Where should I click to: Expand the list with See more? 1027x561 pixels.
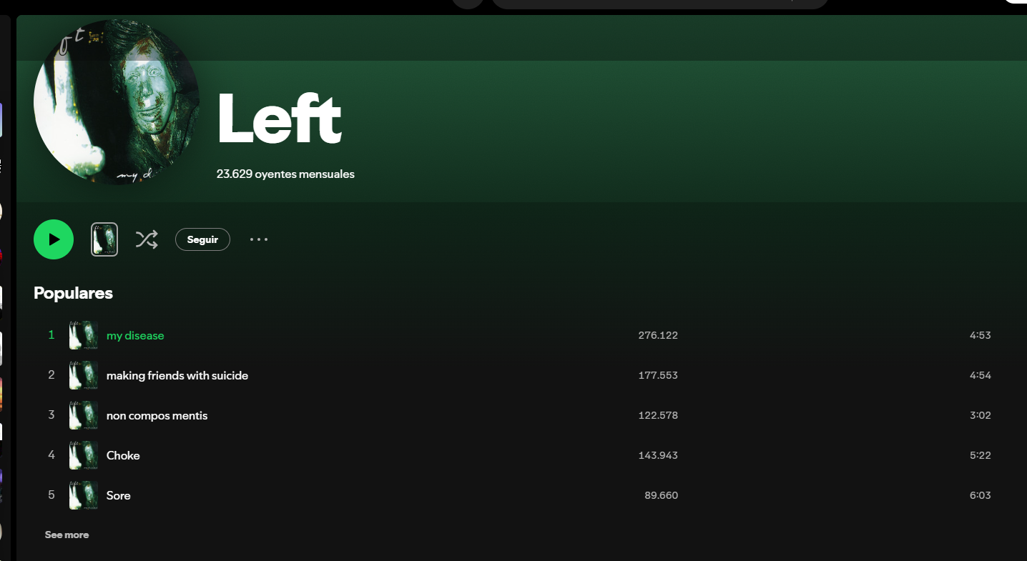click(x=67, y=535)
